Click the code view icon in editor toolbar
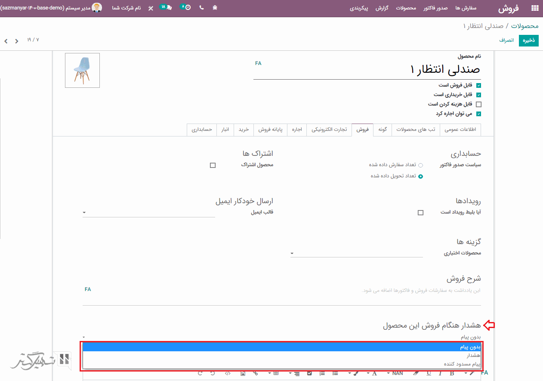 (228, 373)
